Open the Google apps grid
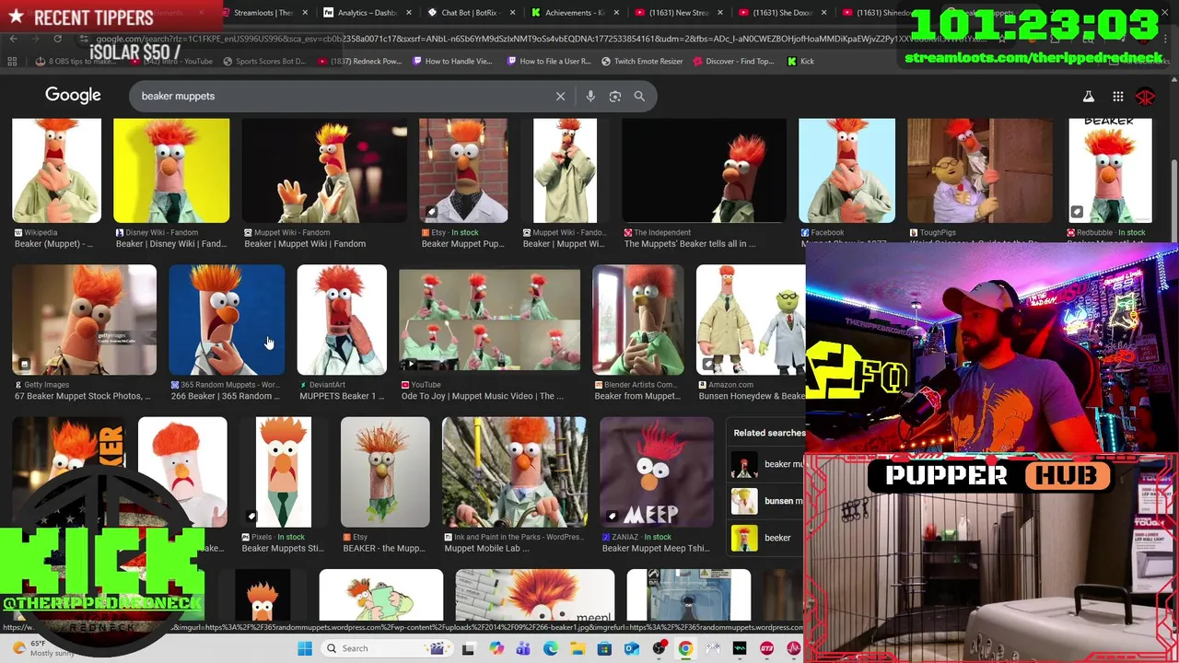Viewport: 1179px width, 663px height. 1117,96
